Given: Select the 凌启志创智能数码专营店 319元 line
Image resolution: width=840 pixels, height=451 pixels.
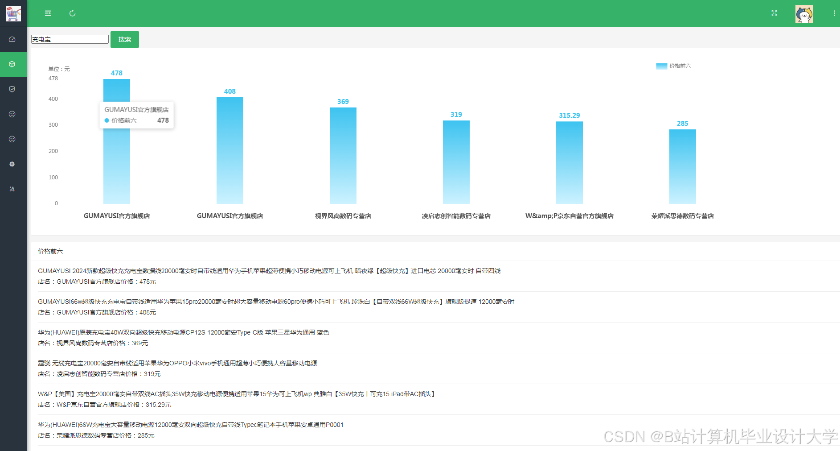Looking at the screenshot, I should [99, 374].
